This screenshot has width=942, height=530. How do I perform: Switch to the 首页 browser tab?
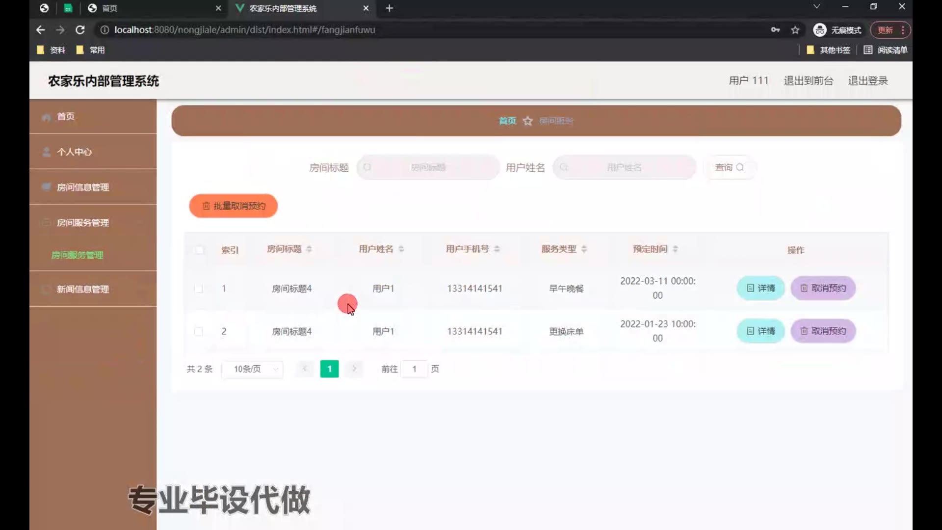pyautogui.click(x=110, y=8)
